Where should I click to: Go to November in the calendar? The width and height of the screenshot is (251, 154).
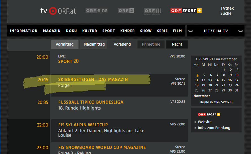pyautogui.click(x=202, y=96)
